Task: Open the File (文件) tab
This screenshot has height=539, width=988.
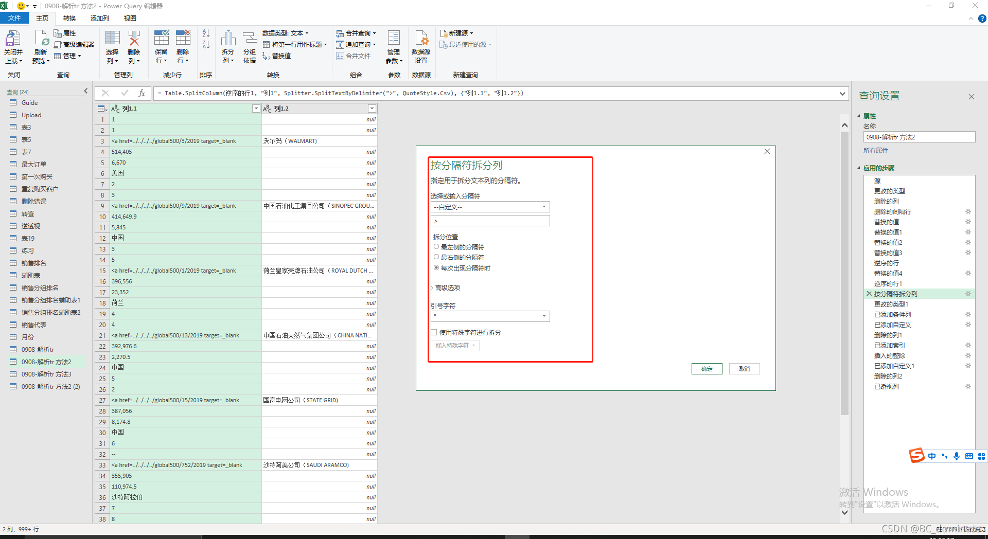Action: [x=14, y=19]
